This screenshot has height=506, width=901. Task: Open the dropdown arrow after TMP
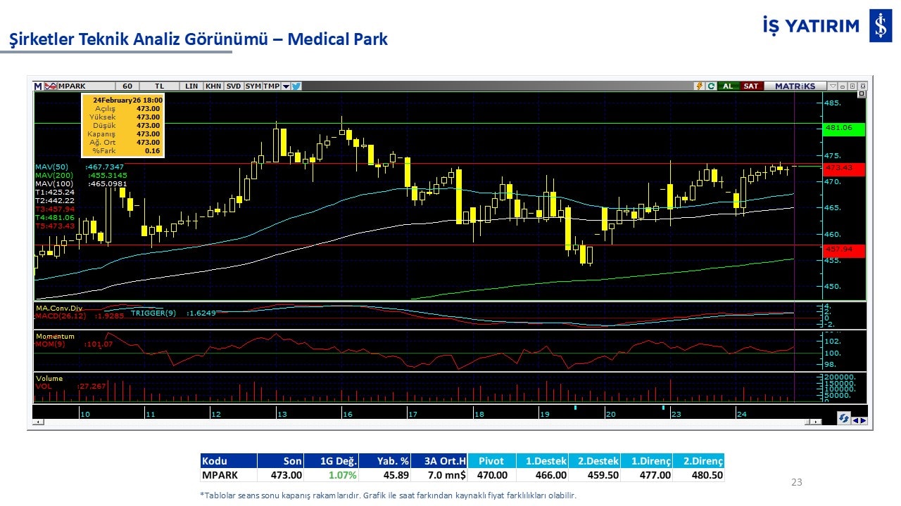click(x=286, y=86)
